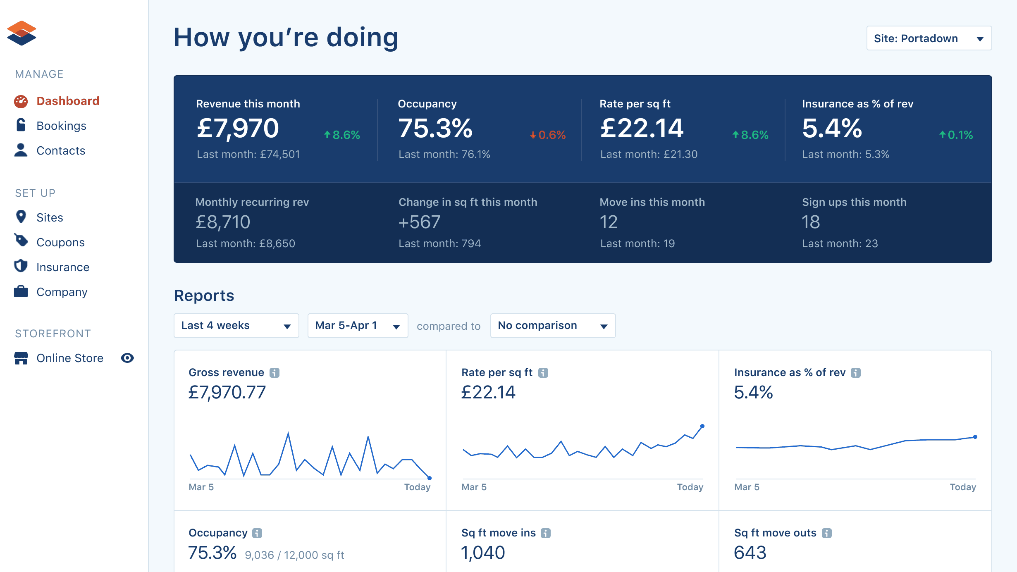The height and width of the screenshot is (572, 1017).
Task: Click the Gross revenue chart's Today endpoint
Action: point(430,478)
